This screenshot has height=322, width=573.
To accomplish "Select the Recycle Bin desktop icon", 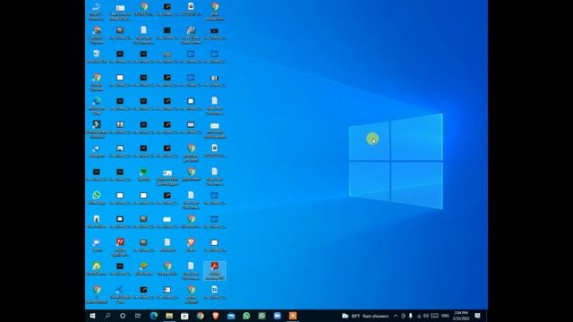I will 97,57.
